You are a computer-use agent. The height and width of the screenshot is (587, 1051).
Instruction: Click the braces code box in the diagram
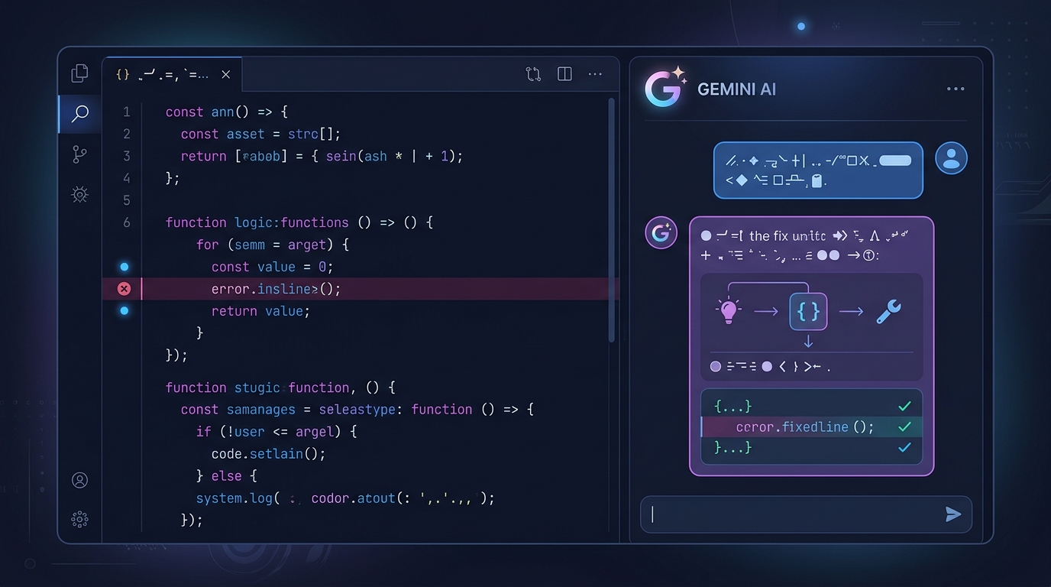(808, 311)
